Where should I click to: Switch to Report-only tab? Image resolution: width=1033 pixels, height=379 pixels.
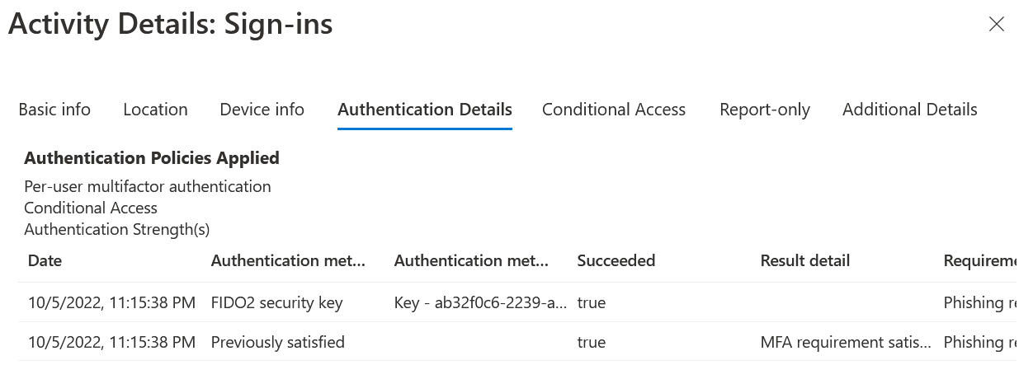pos(764,110)
